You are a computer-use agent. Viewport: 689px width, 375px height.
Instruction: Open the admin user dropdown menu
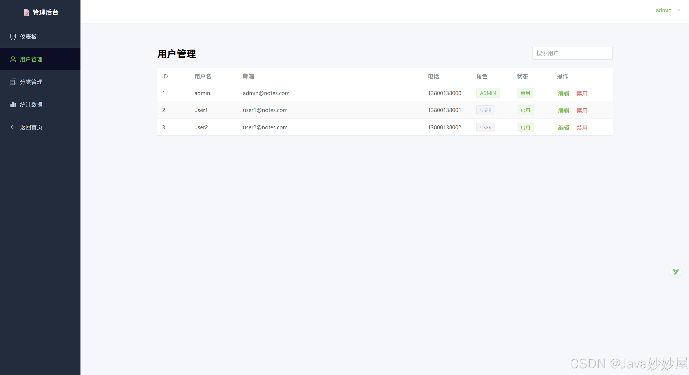663,10
